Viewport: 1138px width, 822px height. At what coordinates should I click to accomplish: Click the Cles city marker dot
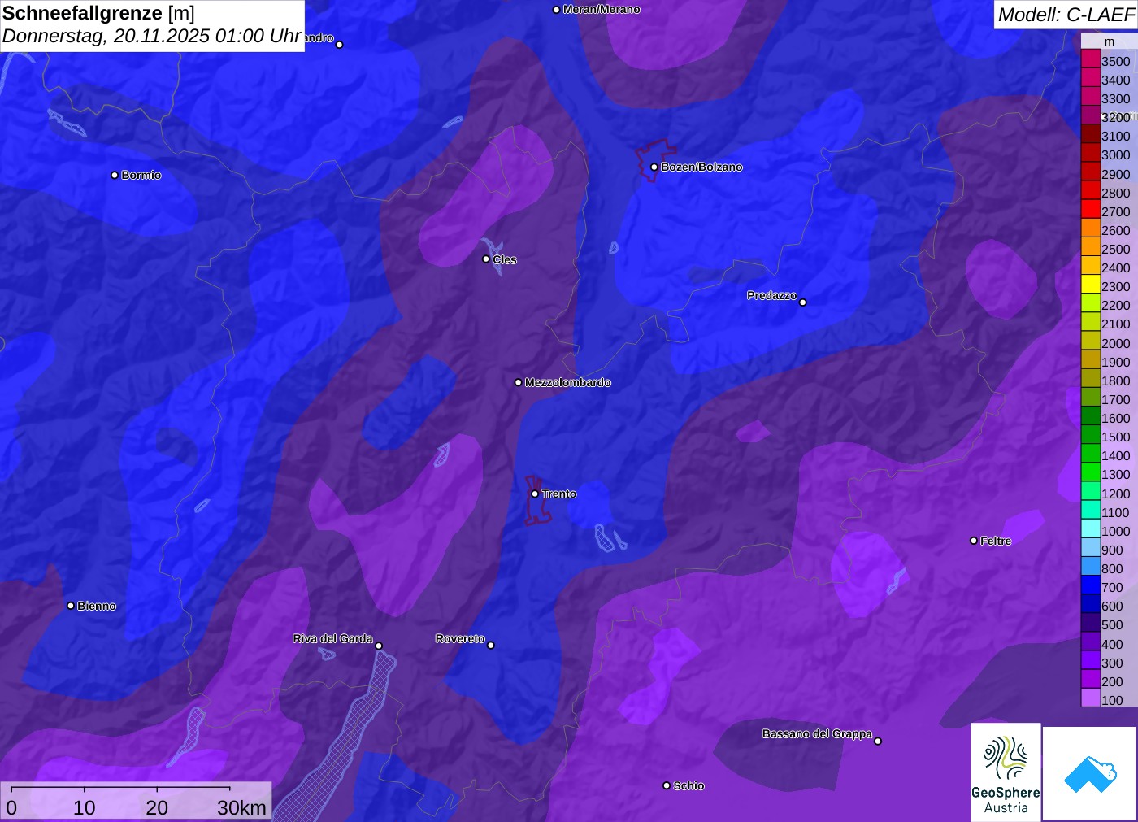[486, 259]
